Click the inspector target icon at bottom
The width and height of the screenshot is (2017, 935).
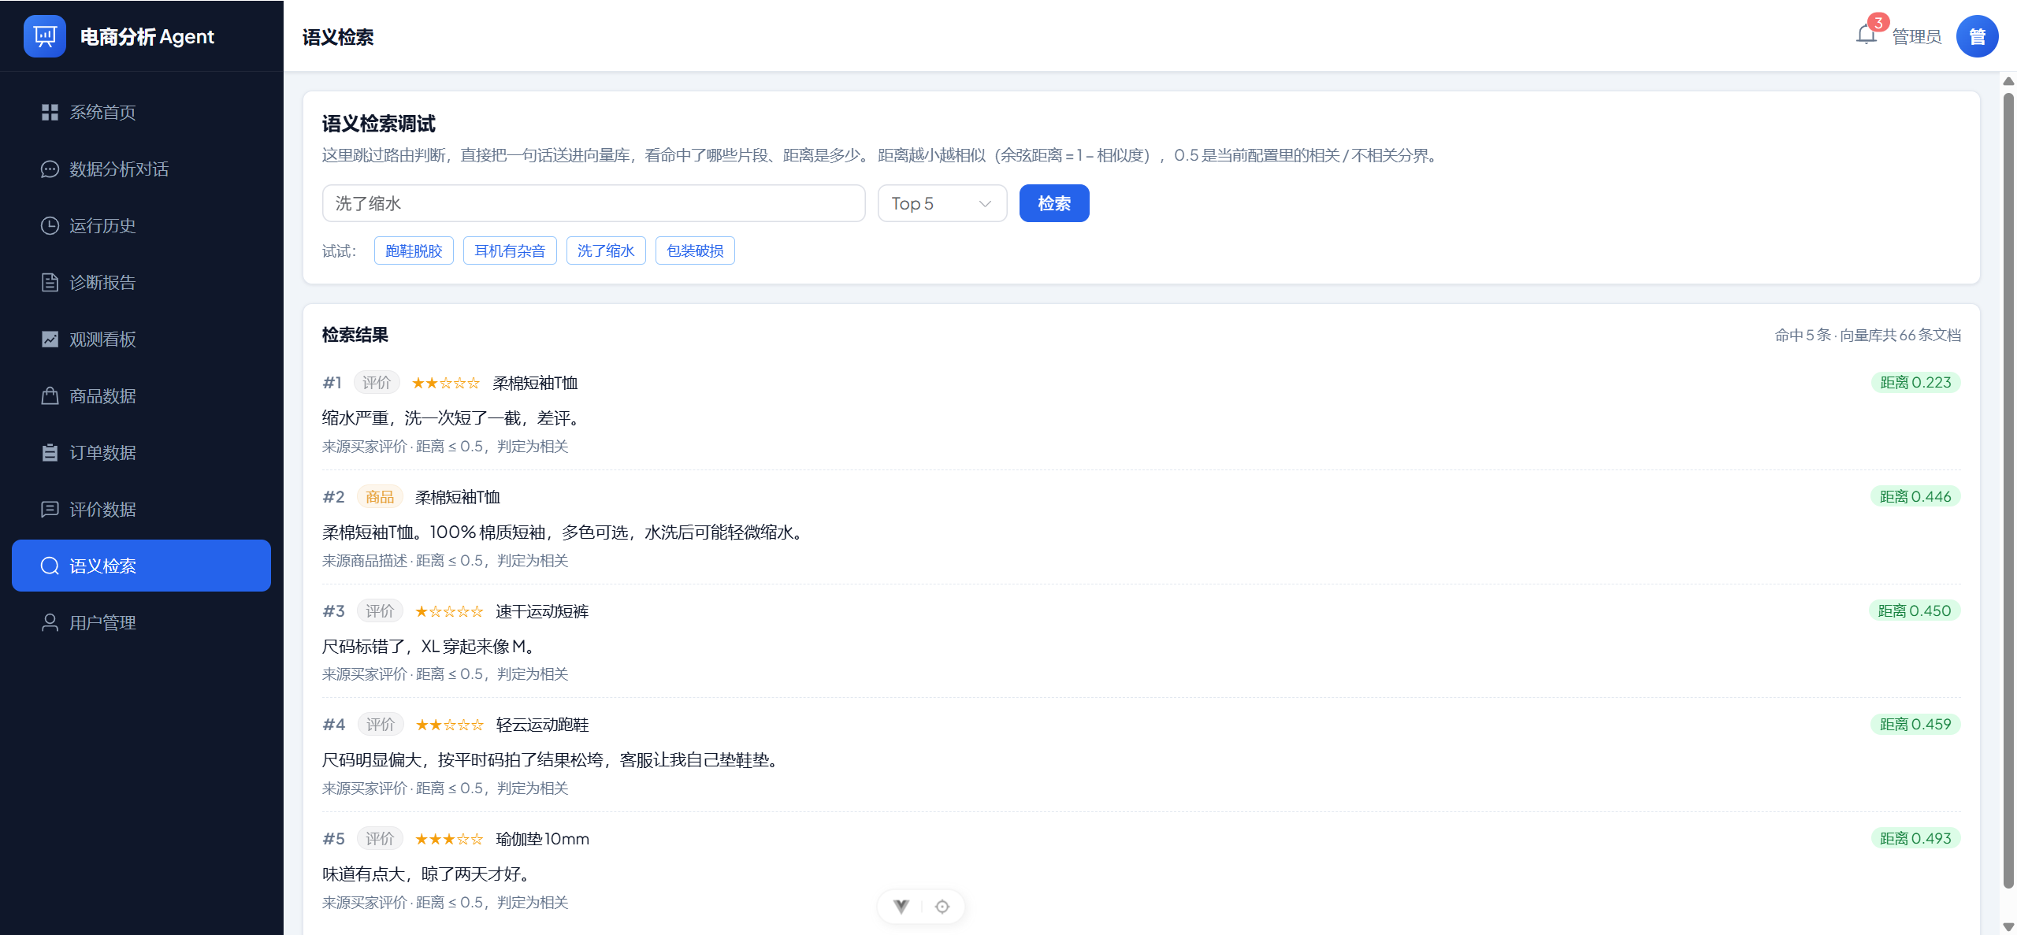(942, 907)
